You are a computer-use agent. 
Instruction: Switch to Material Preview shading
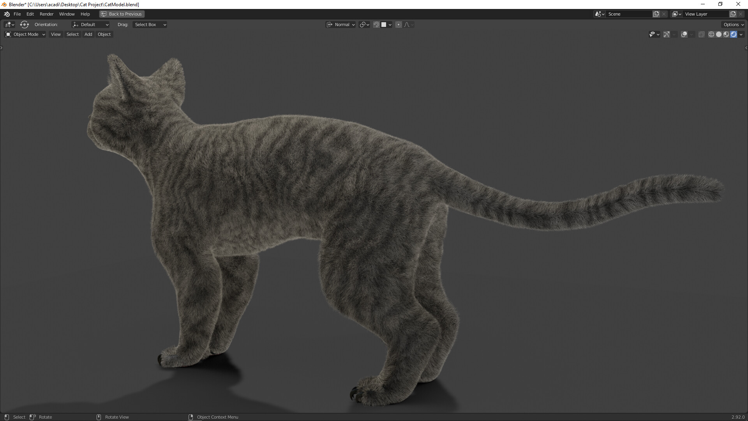(725, 34)
